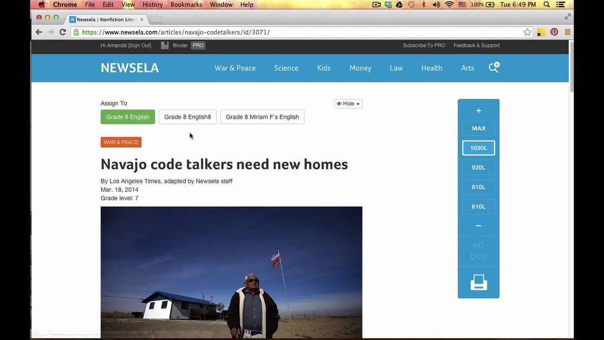Go back using browser back arrow
604x340 pixels.
(39, 32)
